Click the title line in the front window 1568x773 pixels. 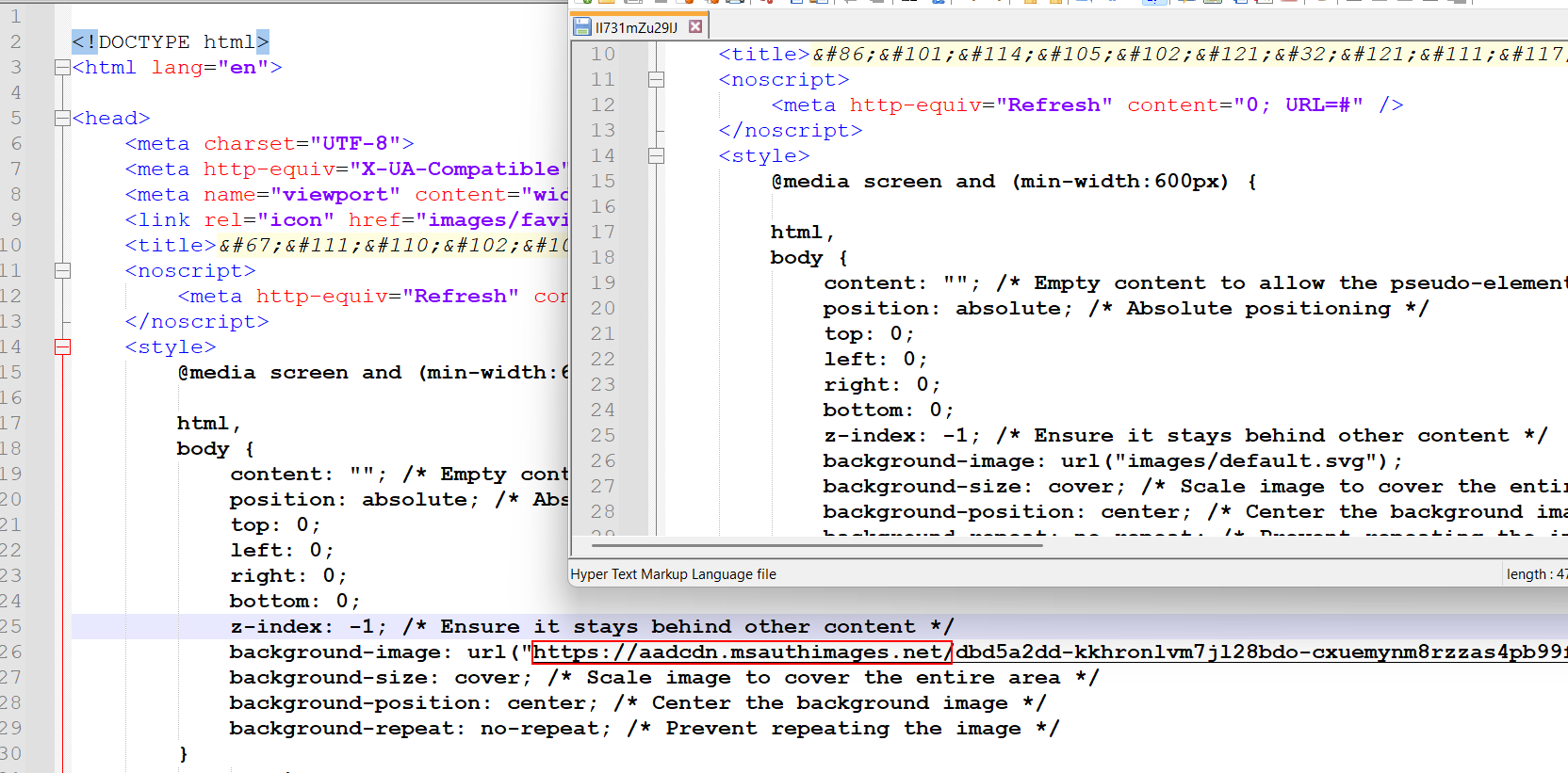(x=1143, y=55)
